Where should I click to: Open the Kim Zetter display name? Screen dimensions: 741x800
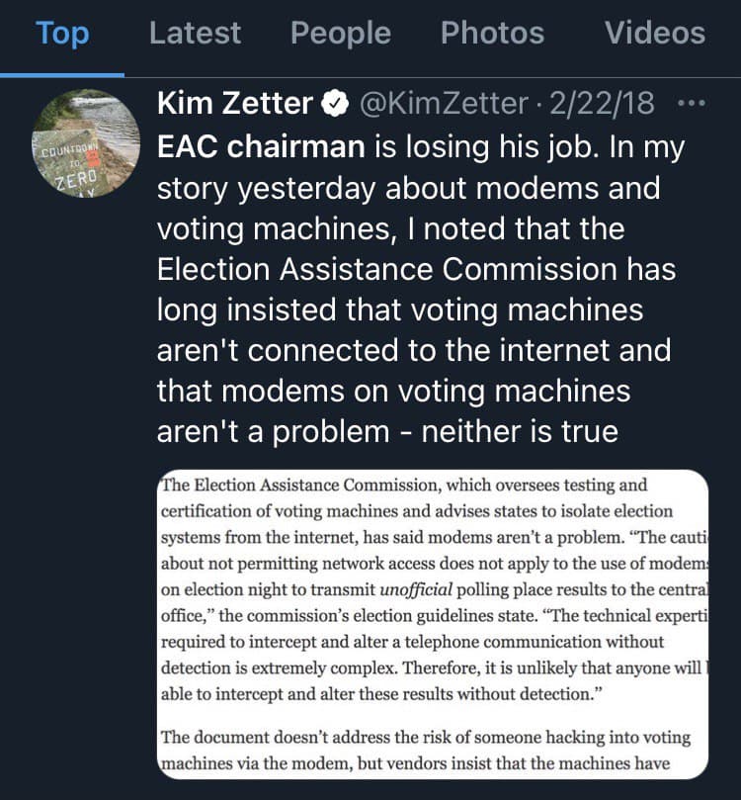pyautogui.click(x=235, y=103)
